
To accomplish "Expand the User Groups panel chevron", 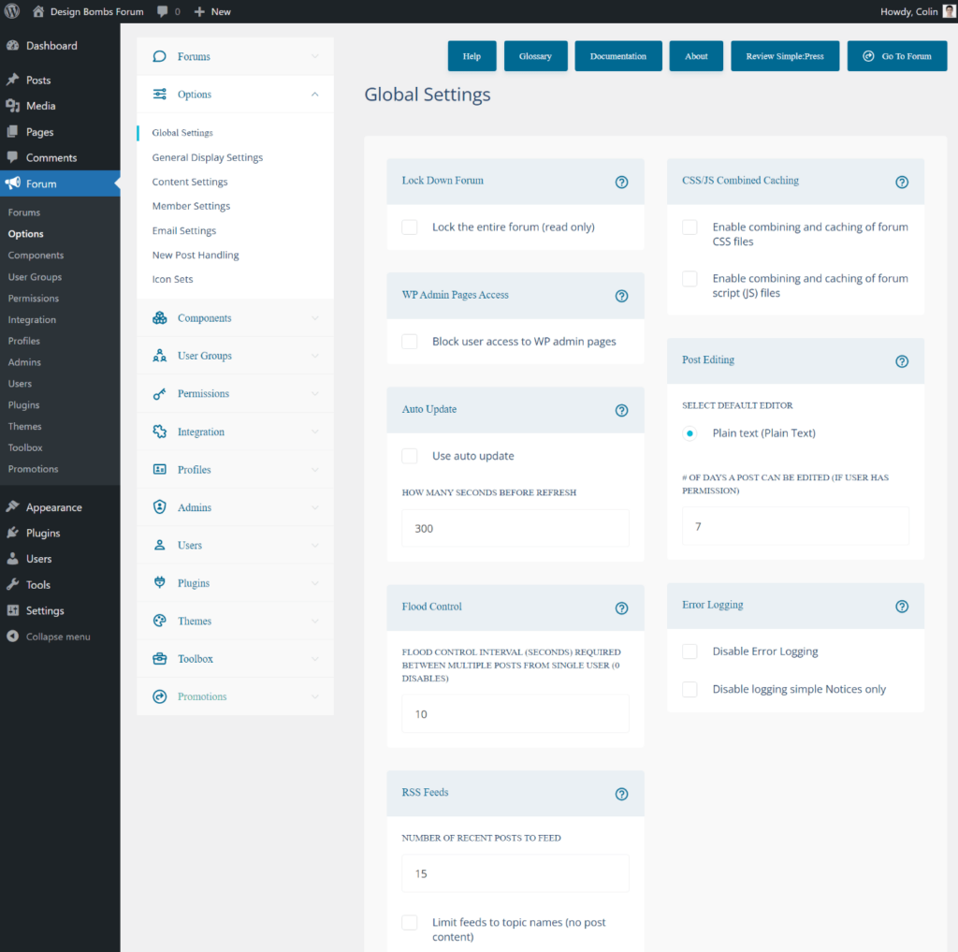I will (314, 356).
